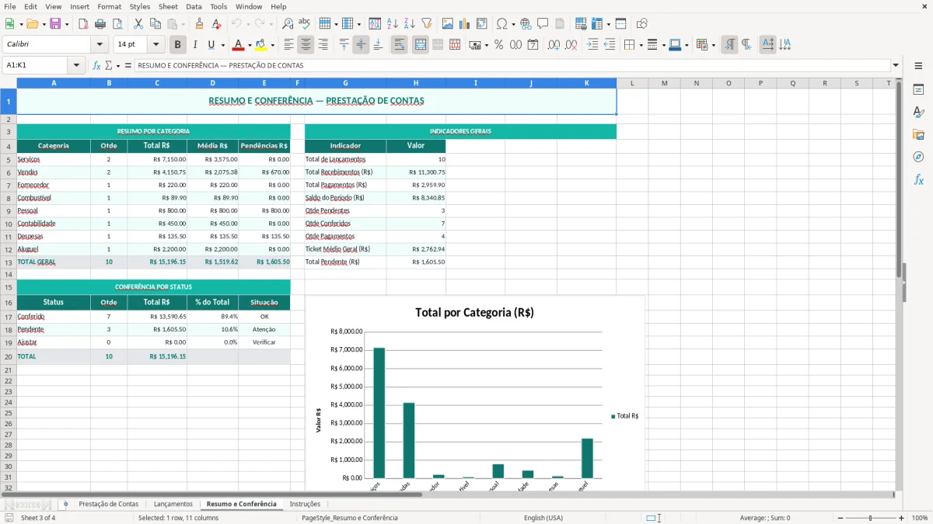Expand the borders dropdown
The width and height of the screenshot is (933, 524).
640,45
